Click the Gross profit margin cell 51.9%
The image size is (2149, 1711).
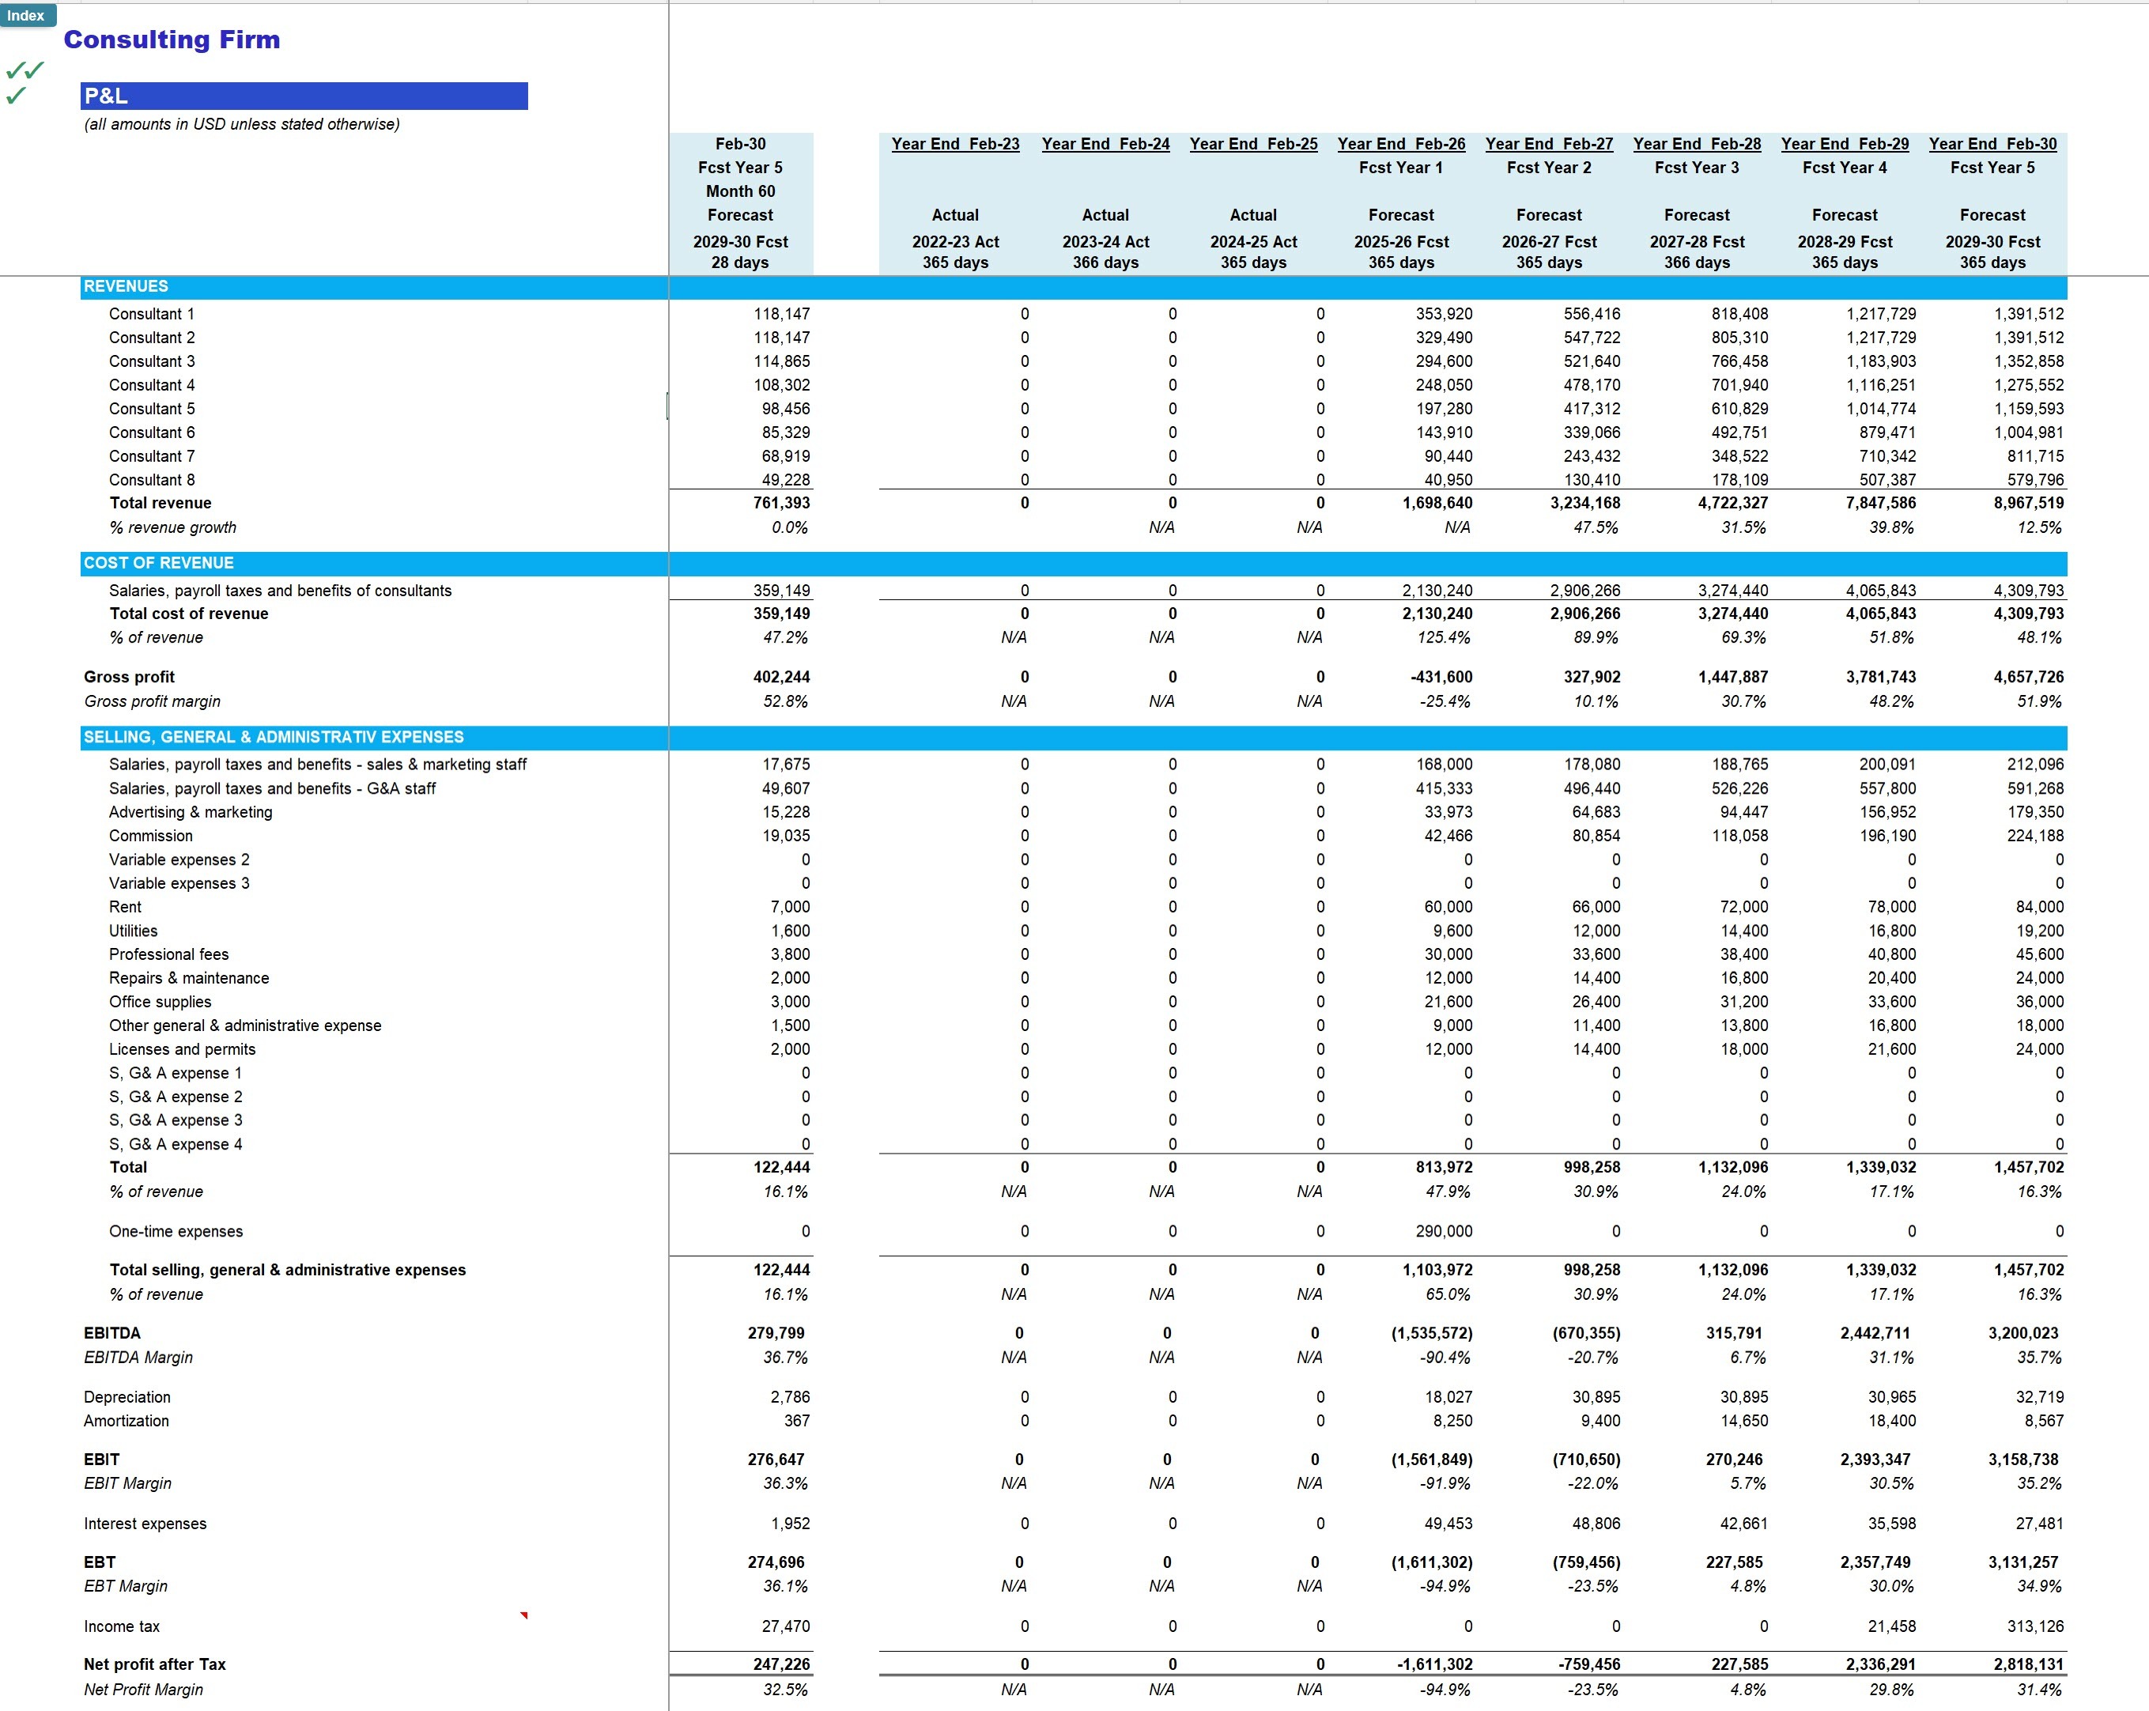pyautogui.click(x=2039, y=701)
